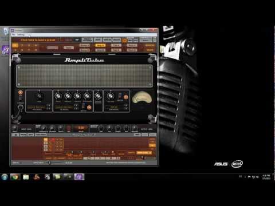Click EQ model selector up arrow
Image resolution: width=275 pixels, height=206 pixels.
click(76, 105)
